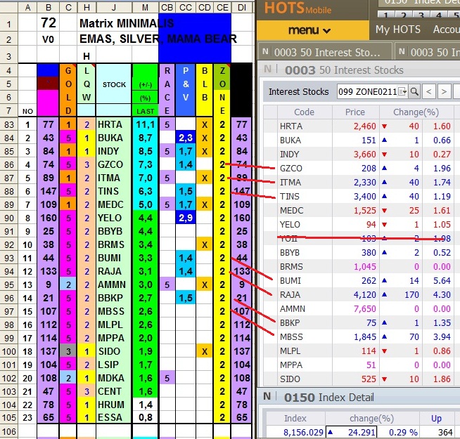Click the N icon on the first 0003 tab
Screen dimensions: 460x439
[x=265, y=51]
